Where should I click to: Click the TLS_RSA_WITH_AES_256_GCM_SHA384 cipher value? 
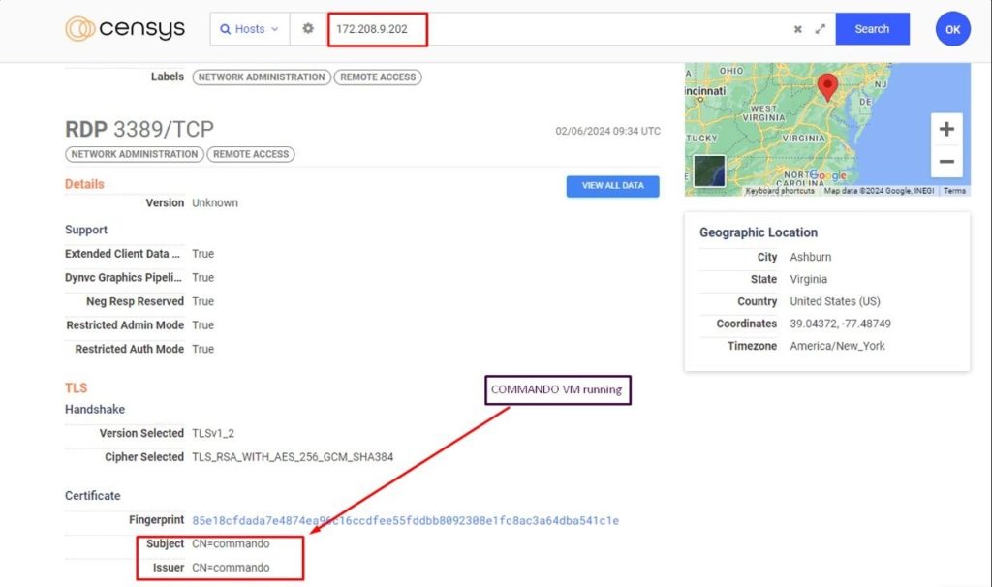tap(293, 456)
